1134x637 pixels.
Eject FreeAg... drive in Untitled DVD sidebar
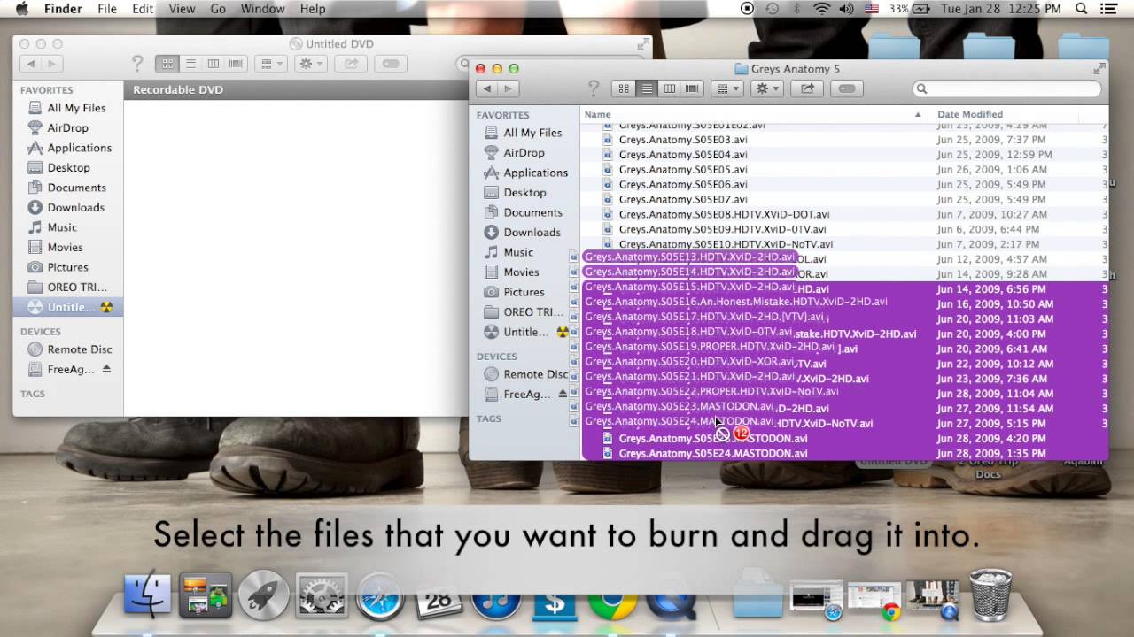(107, 369)
